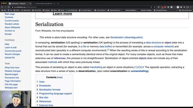Open the Recipes bookmarks folder
This screenshot has width=193, height=108.
46,10
